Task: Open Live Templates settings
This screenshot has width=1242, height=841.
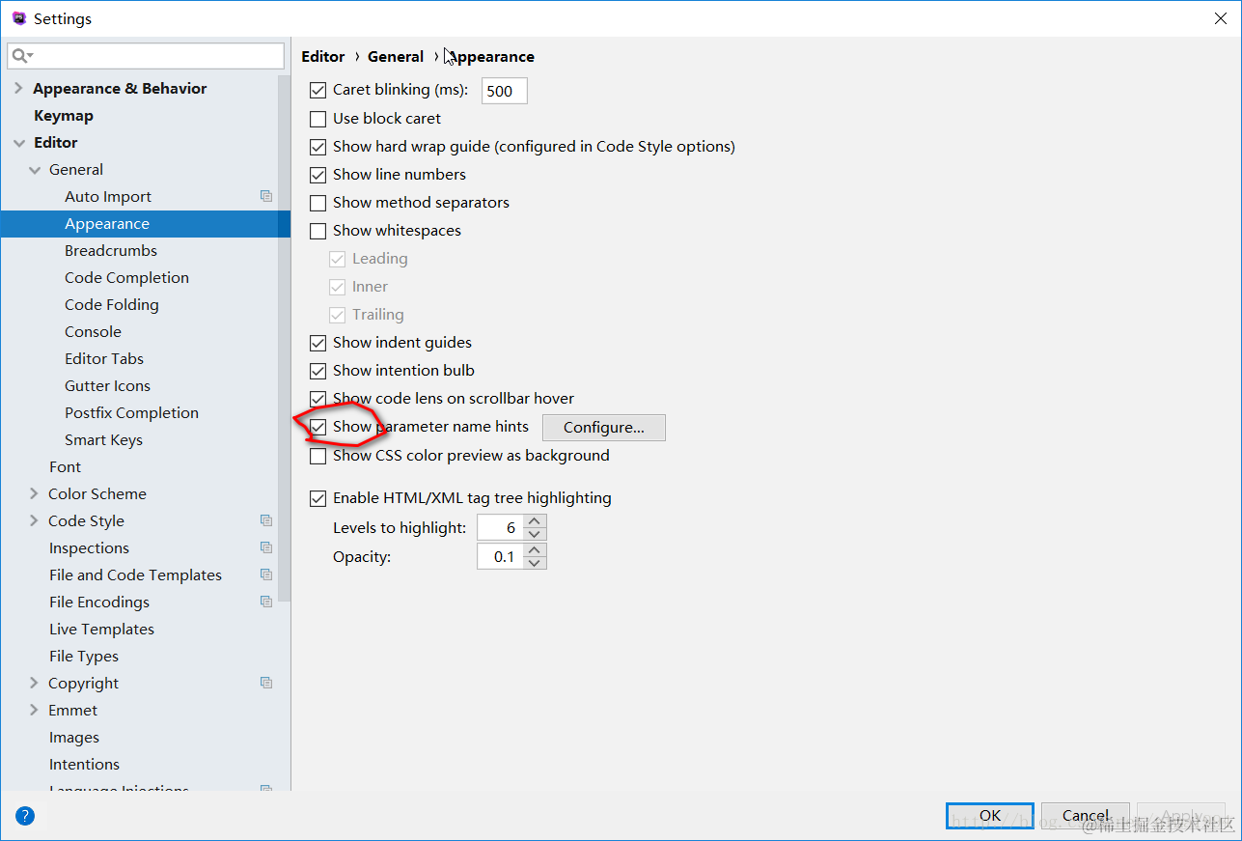Action: point(101,629)
